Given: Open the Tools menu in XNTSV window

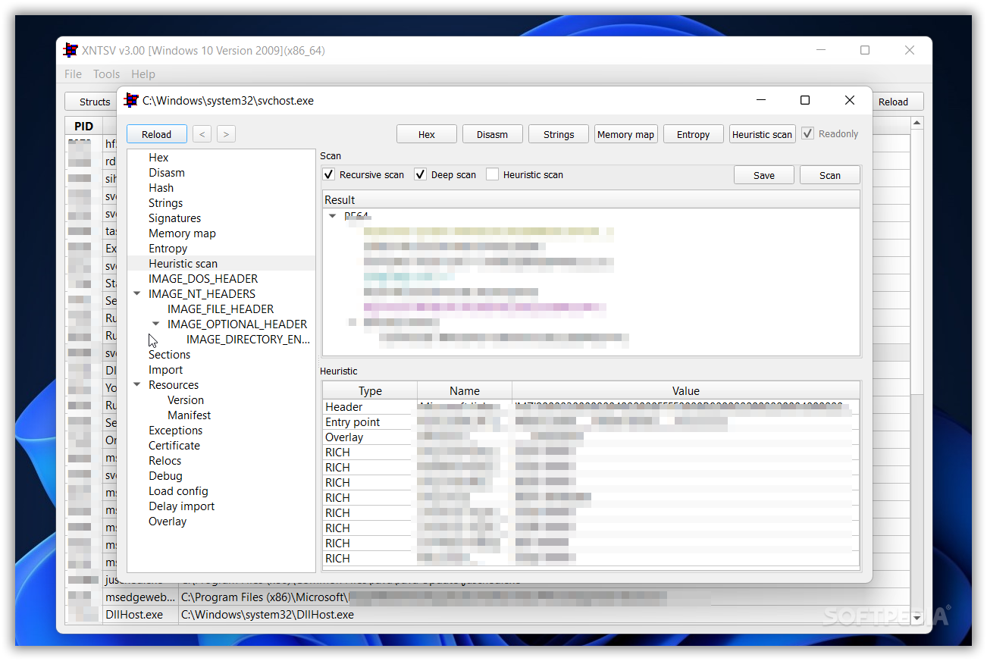Looking at the screenshot, I should coord(106,74).
